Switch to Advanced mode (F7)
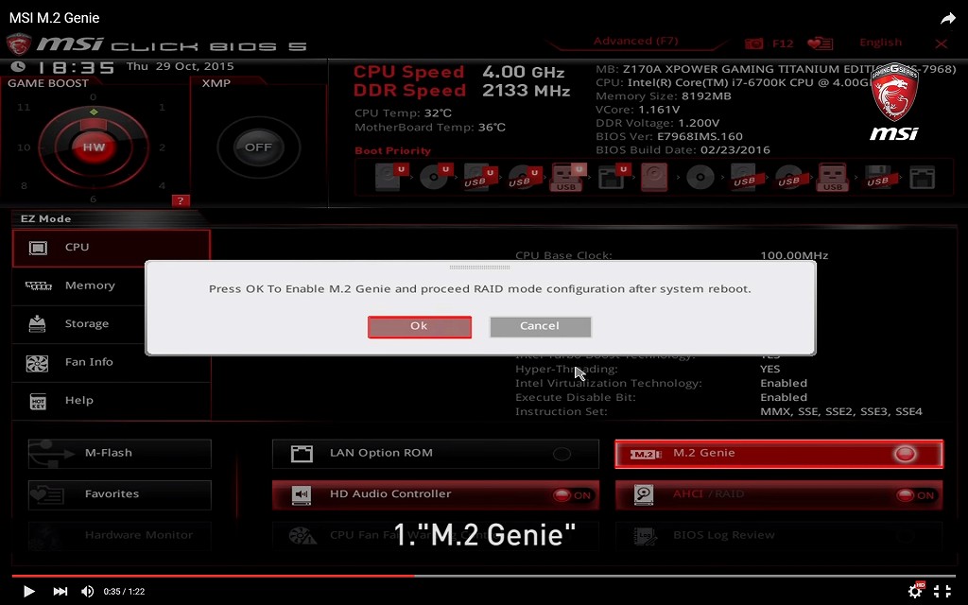This screenshot has height=605, width=968. [635, 41]
